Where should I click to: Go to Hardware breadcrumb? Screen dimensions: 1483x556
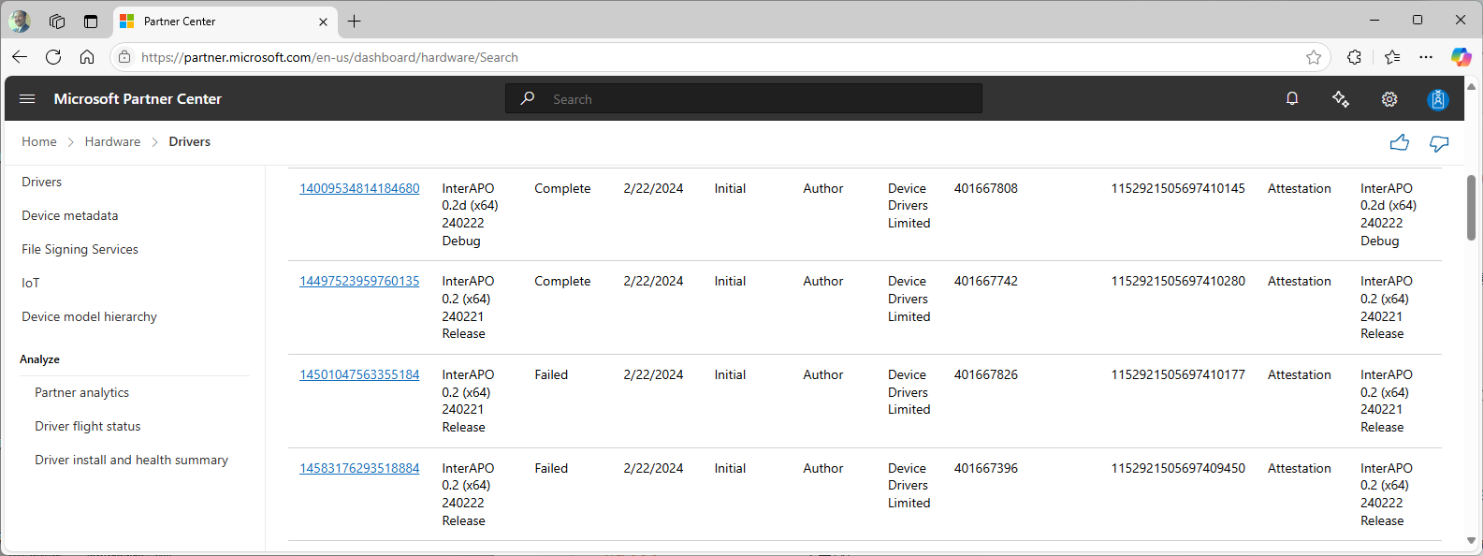click(x=112, y=141)
